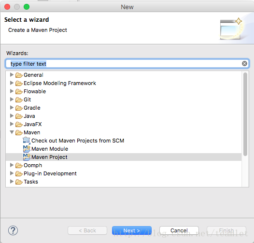Image resolution: width=254 pixels, height=243 pixels.
Task: Collapse the Maven category
Action: (12, 132)
